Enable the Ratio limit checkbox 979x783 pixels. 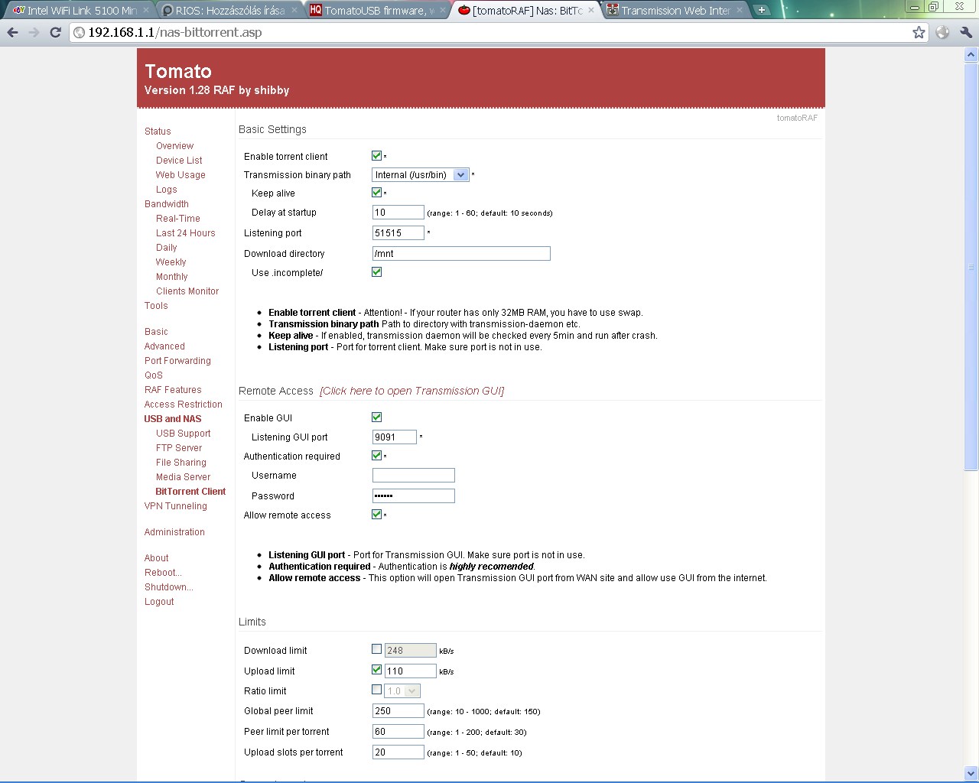tap(376, 690)
